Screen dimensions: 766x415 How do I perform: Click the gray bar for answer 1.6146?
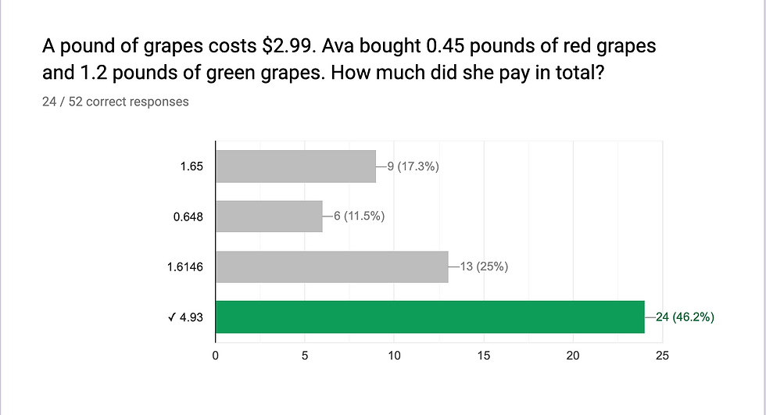pyautogui.click(x=331, y=267)
